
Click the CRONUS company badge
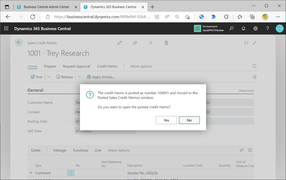click(197, 29)
